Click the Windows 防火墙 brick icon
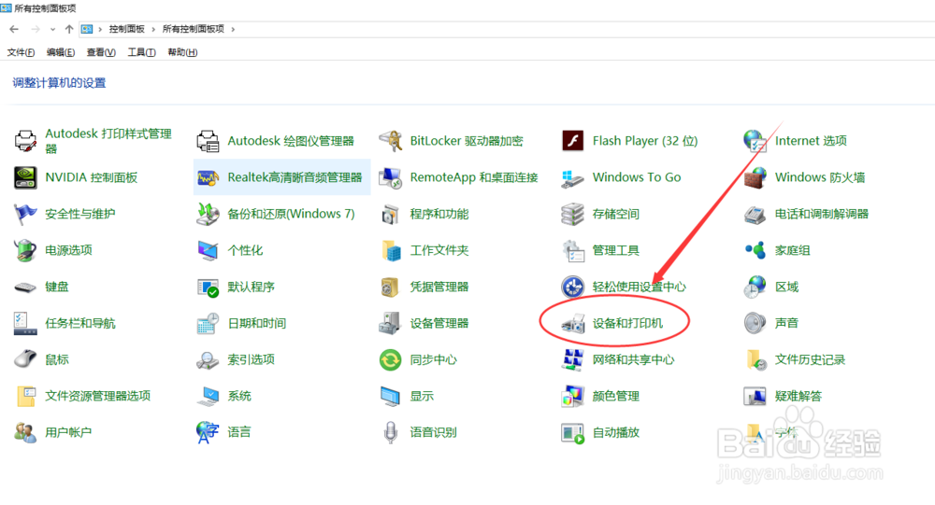This screenshot has height=505, width=935. (x=755, y=177)
